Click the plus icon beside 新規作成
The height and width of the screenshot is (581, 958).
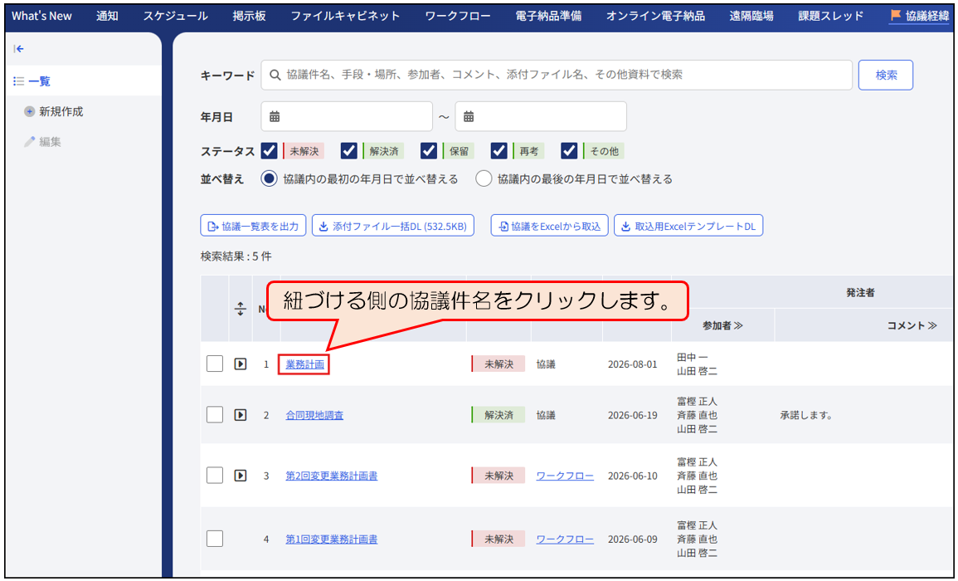[x=29, y=111]
